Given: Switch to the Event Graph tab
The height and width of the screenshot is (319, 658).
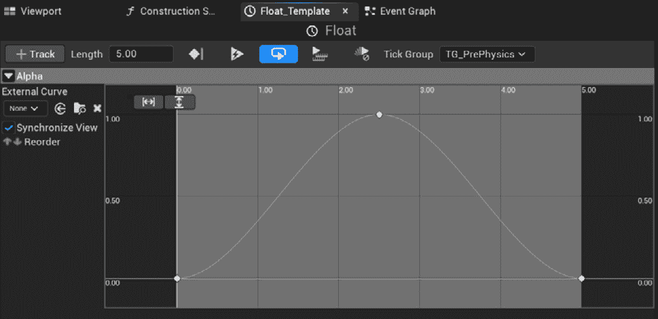Looking at the screenshot, I should [400, 11].
